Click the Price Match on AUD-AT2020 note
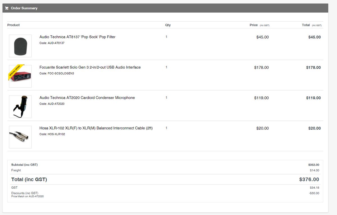This screenshot has height=215, width=337. point(27,196)
